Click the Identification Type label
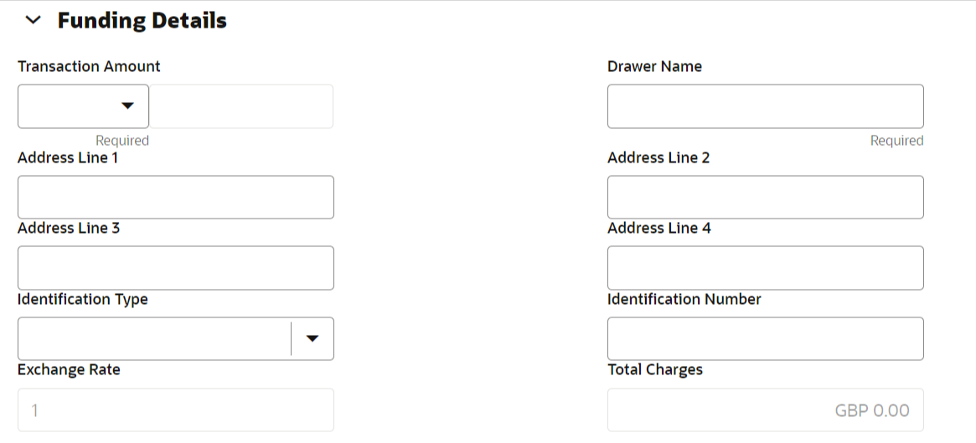 pos(82,299)
